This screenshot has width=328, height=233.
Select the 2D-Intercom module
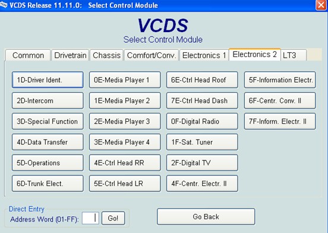tap(48, 100)
